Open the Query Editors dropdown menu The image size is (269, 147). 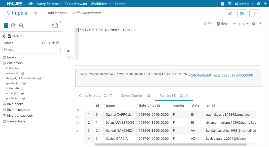(x=49, y=4)
